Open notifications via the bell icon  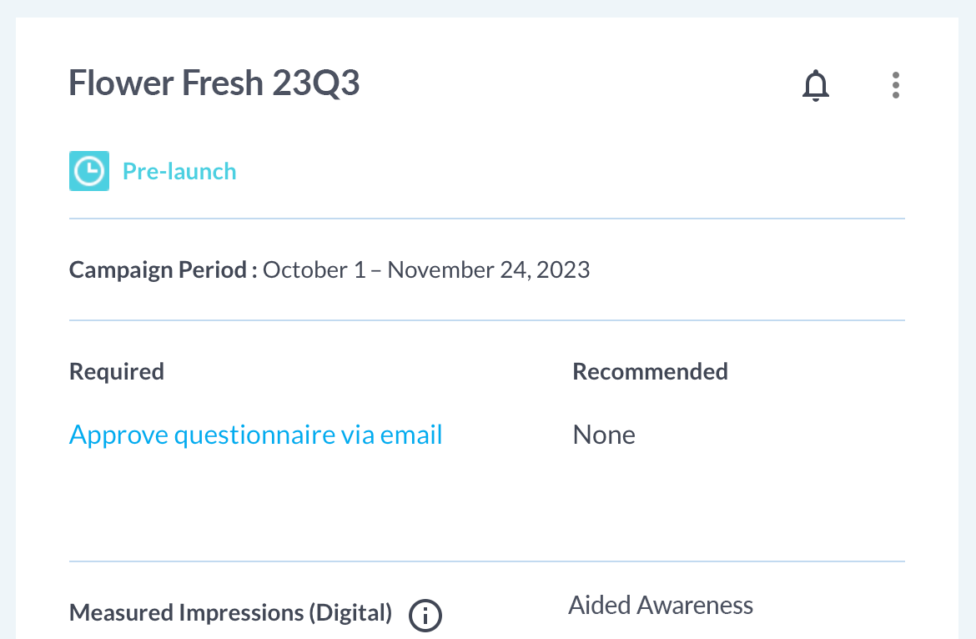[815, 85]
